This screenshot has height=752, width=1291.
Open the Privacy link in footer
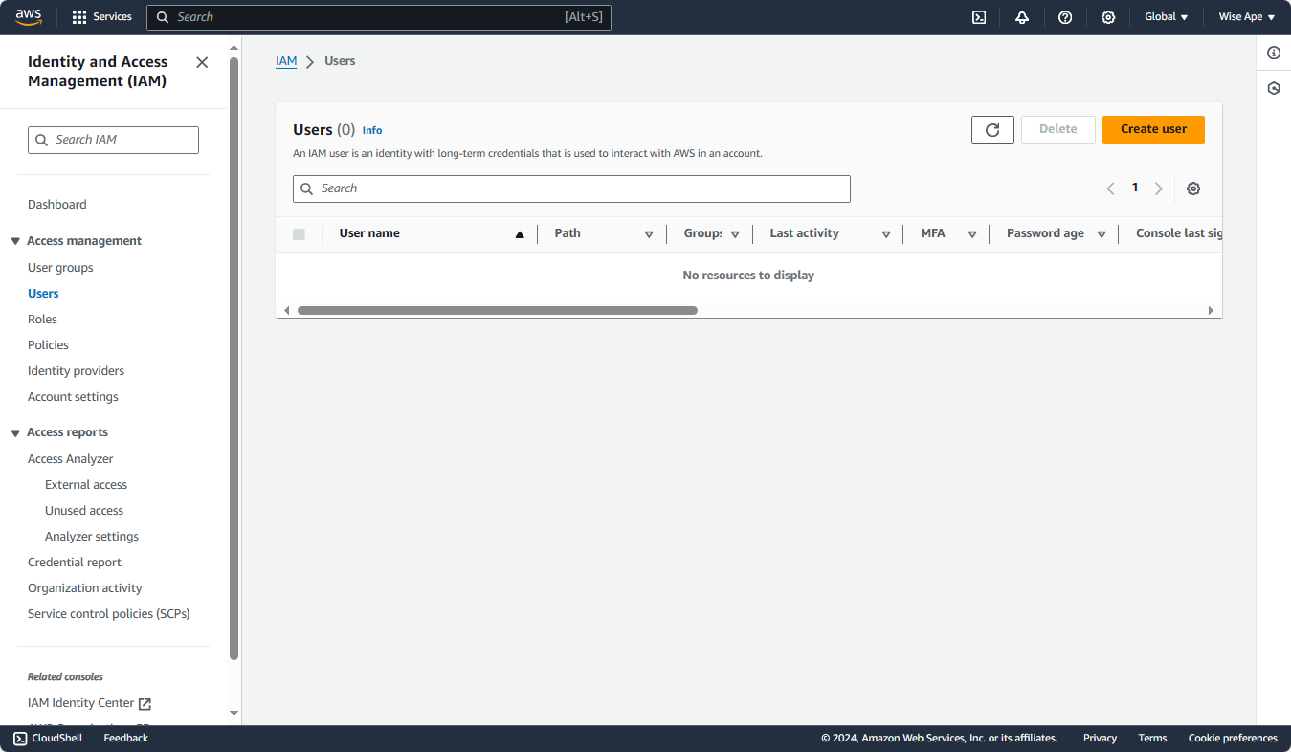click(x=1100, y=738)
